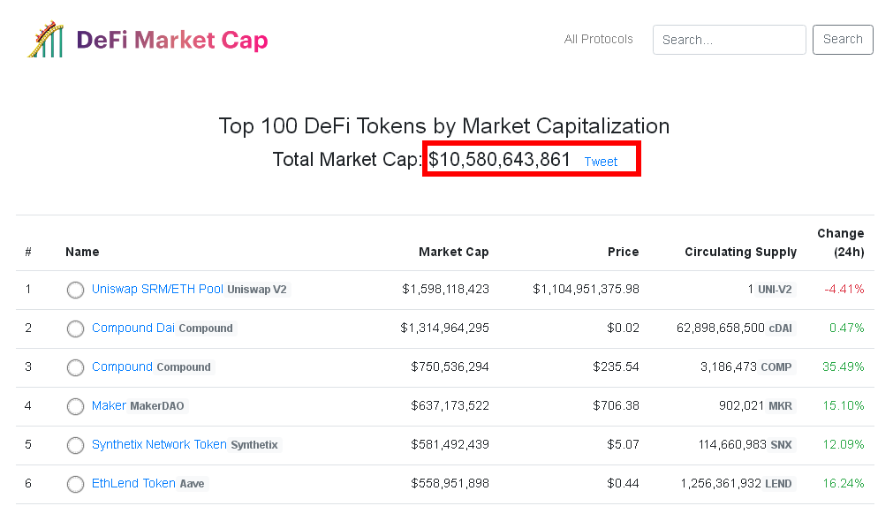Sort by Circulating Supply column header
This screenshot has width=893, height=506.
[x=740, y=252]
